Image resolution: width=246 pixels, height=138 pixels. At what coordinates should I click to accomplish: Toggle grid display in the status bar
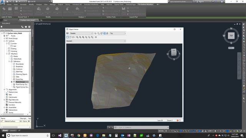click(166, 131)
